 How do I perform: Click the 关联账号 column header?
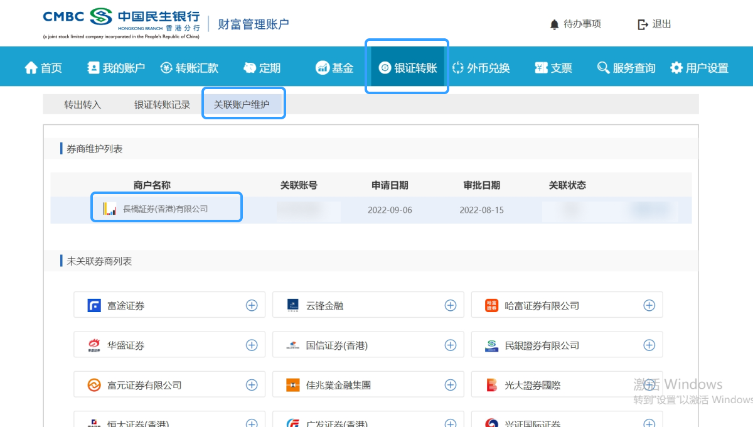(299, 185)
